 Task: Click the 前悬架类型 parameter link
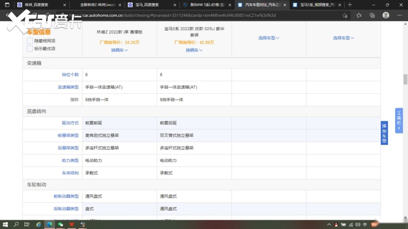click(x=68, y=135)
